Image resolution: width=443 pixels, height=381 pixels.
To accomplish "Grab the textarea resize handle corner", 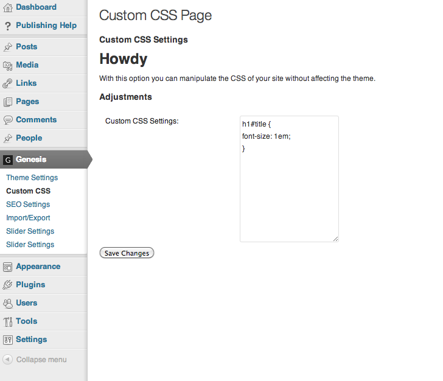I will [x=335, y=239].
